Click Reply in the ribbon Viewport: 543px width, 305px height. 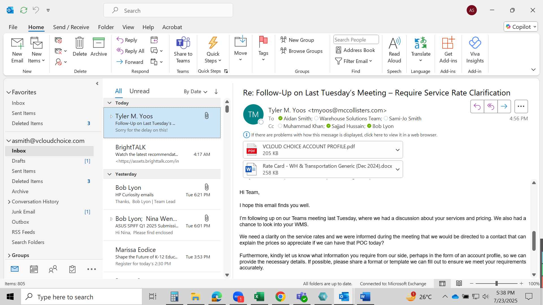[127, 40]
